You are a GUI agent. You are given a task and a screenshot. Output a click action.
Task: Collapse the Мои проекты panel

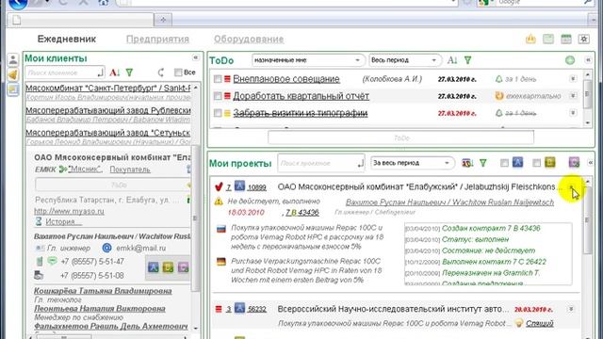pyautogui.click(x=591, y=163)
